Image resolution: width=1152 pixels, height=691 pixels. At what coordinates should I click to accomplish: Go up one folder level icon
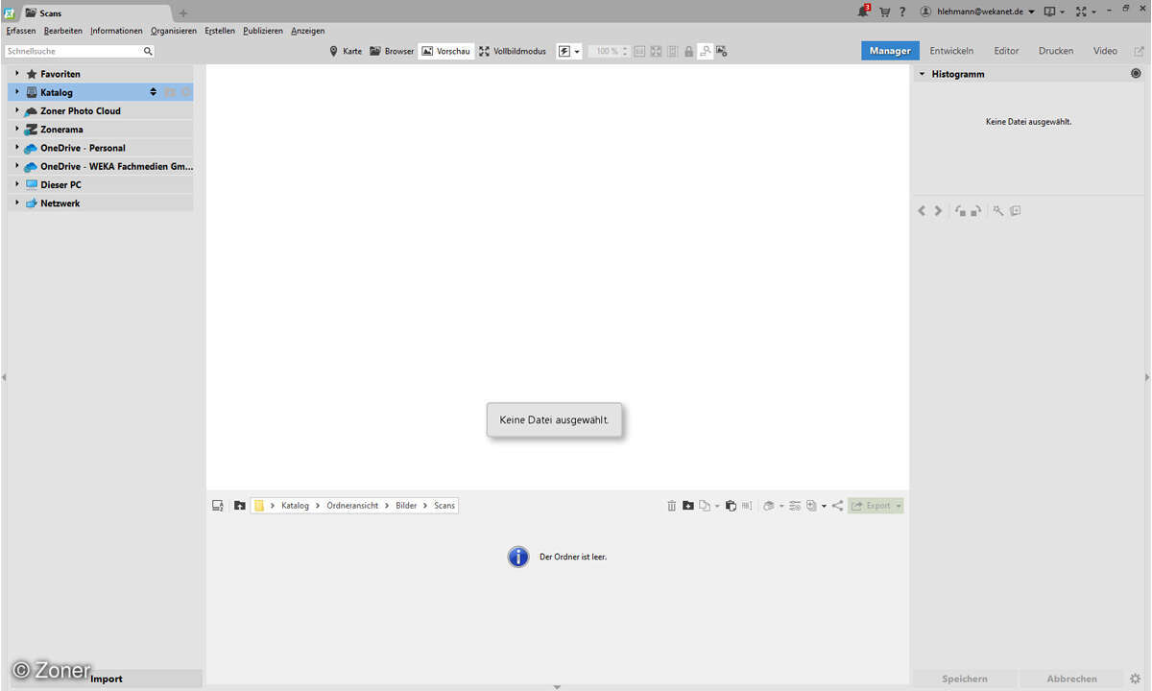pyautogui.click(x=240, y=506)
